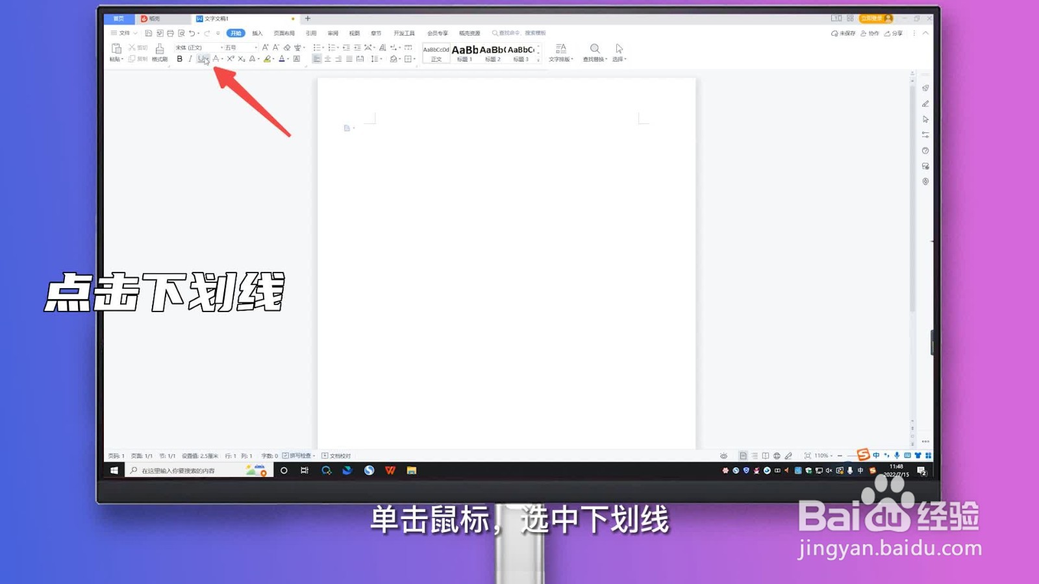Toggle italic formatting button

190,59
